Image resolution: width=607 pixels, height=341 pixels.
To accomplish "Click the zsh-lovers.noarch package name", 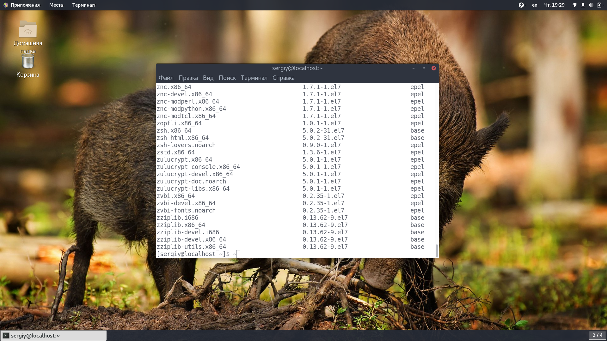I will pos(186,145).
